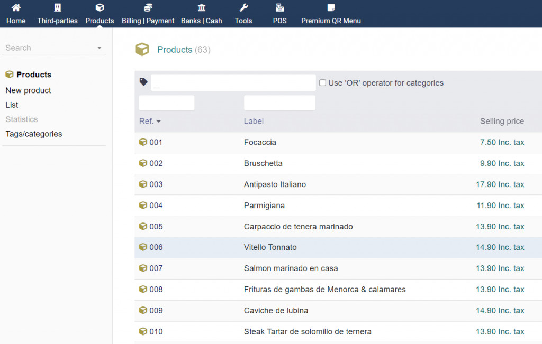Viewport: 542px width, 344px height.
Task: Open POS via cash register icon
Action: [x=279, y=8]
